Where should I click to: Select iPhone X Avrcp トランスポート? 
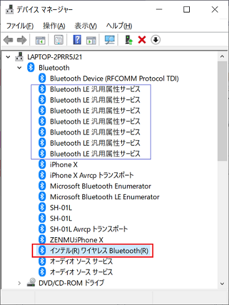click(x=91, y=176)
